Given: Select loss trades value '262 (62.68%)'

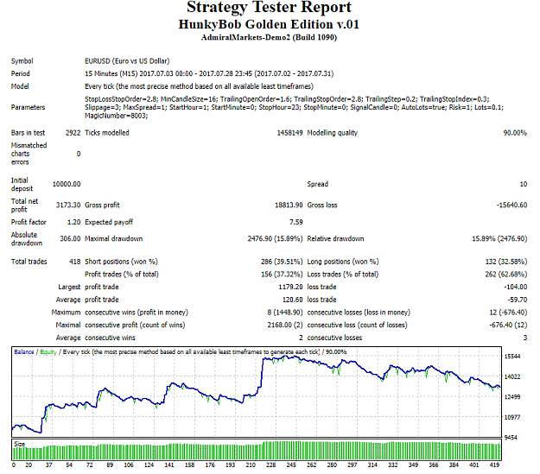Looking at the screenshot, I should (x=506, y=275).
